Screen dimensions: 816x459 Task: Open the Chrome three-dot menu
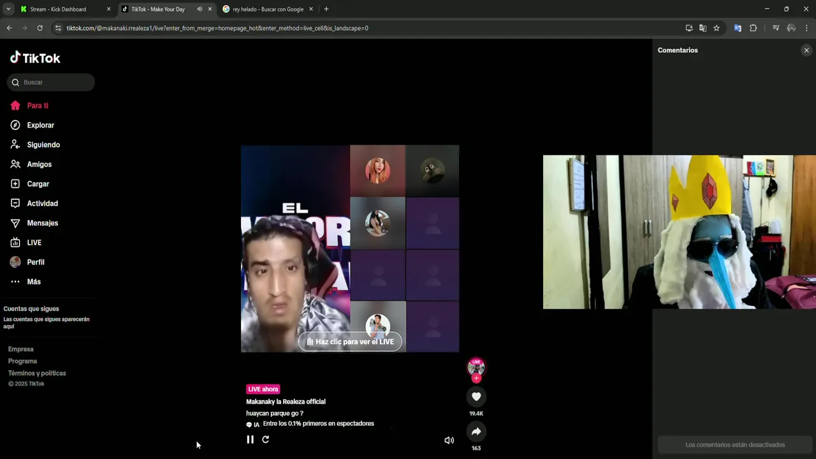806,28
